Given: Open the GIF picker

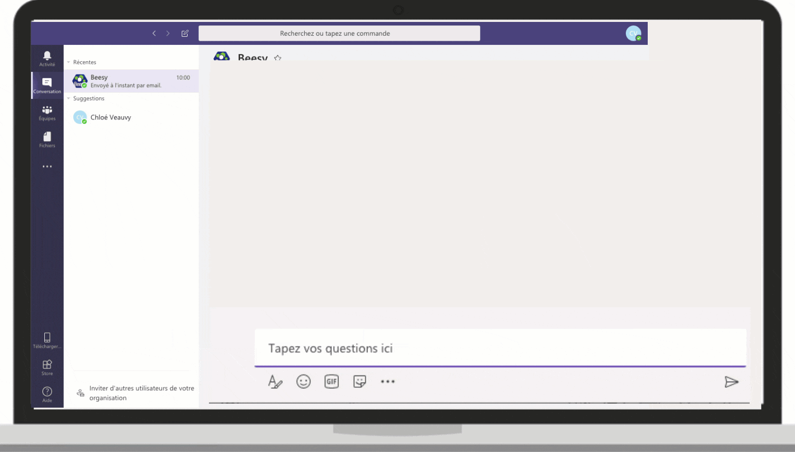Looking at the screenshot, I should pyautogui.click(x=332, y=382).
